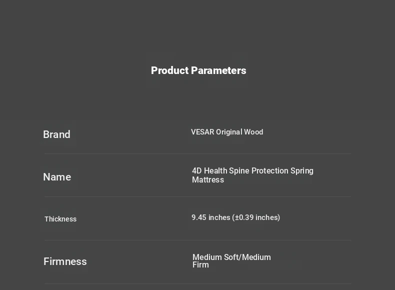Select the Firmness row label
The image size is (395, 290).
pyautogui.click(x=65, y=261)
